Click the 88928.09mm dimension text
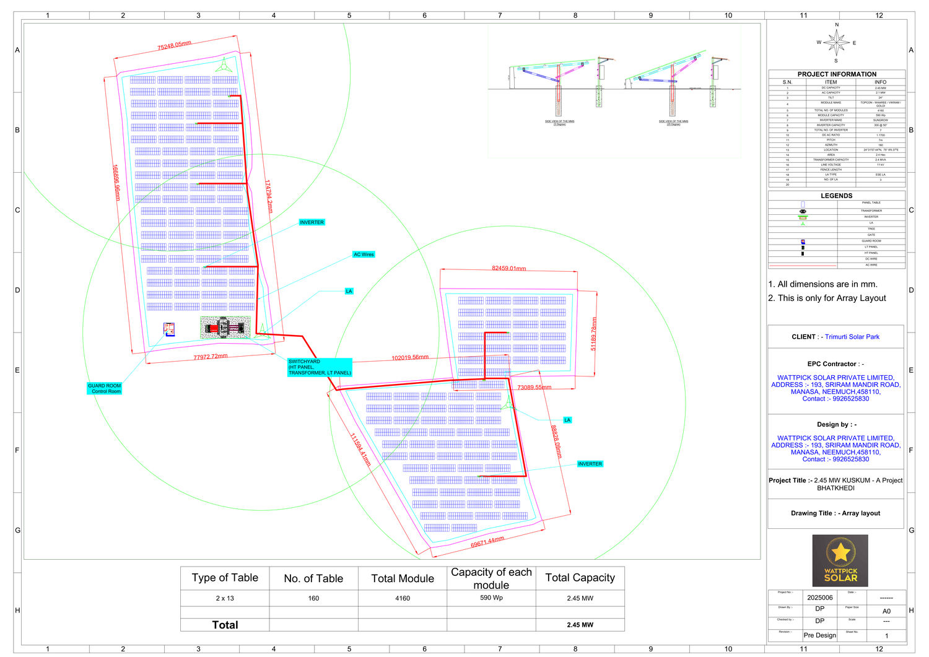 pyautogui.click(x=556, y=442)
